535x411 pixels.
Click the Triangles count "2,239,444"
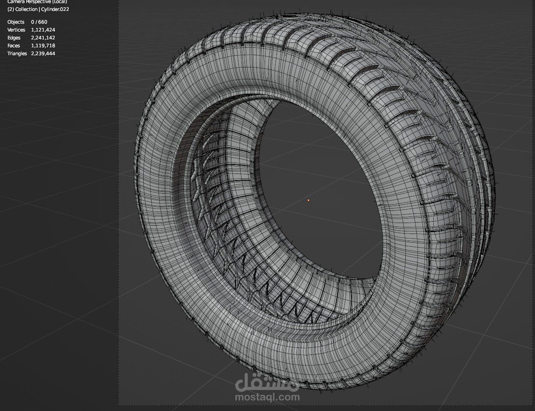[x=43, y=53]
